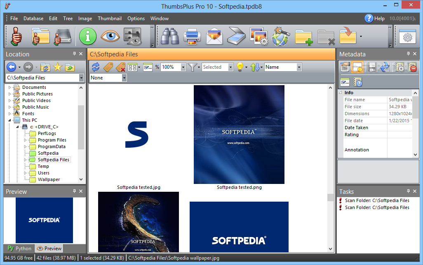Switch to the Preview tab
423x265 pixels.
click(x=49, y=248)
